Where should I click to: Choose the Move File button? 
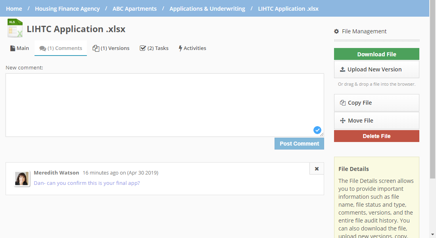pyautogui.click(x=376, y=121)
